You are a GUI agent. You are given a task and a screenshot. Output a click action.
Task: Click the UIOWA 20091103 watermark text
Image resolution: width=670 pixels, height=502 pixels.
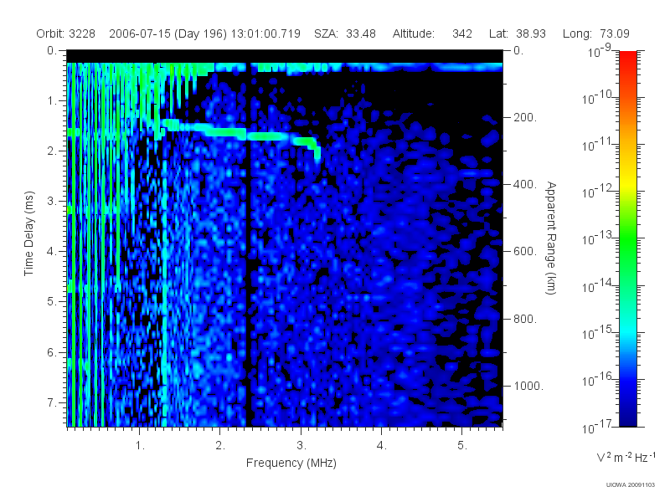[x=631, y=485]
